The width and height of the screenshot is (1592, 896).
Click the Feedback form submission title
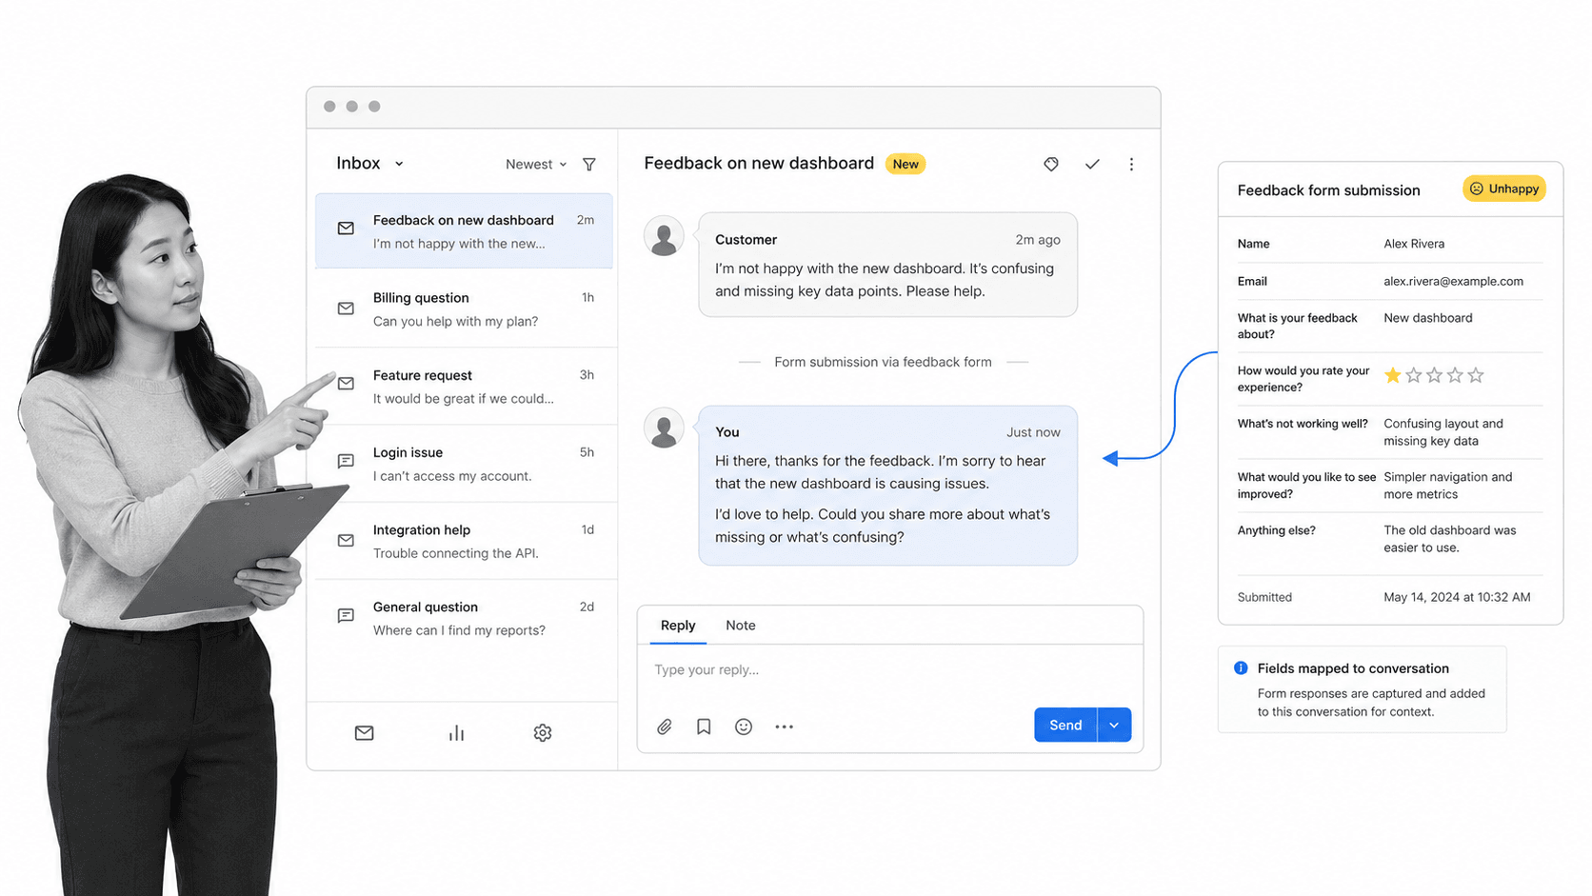pos(1328,190)
